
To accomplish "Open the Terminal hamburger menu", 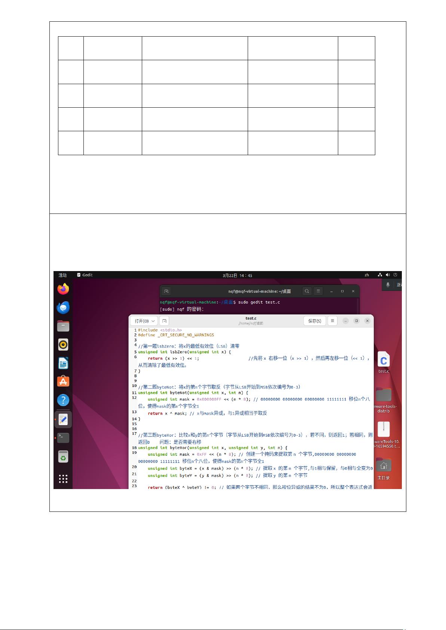I will coord(318,291).
